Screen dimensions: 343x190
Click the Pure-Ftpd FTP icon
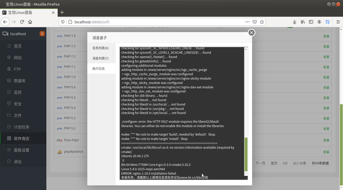pyautogui.click(x=60, y=140)
